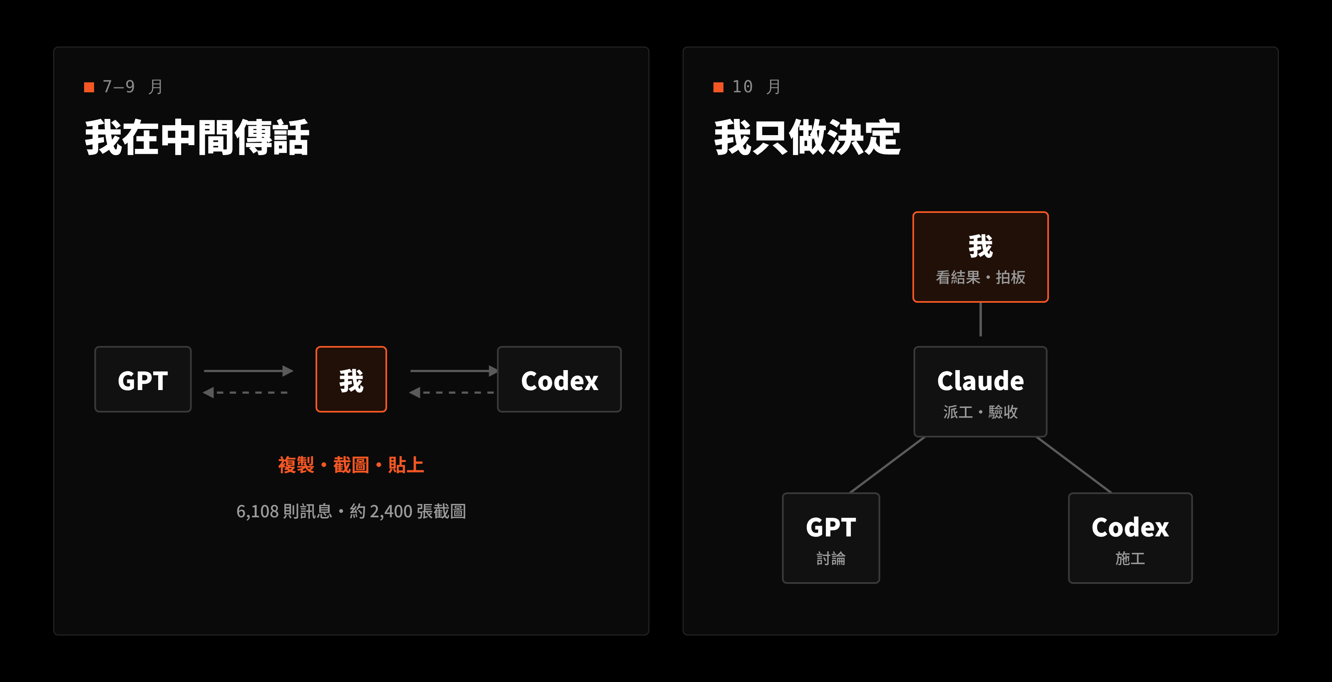Click the GPT box in the left panel

(143, 379)
